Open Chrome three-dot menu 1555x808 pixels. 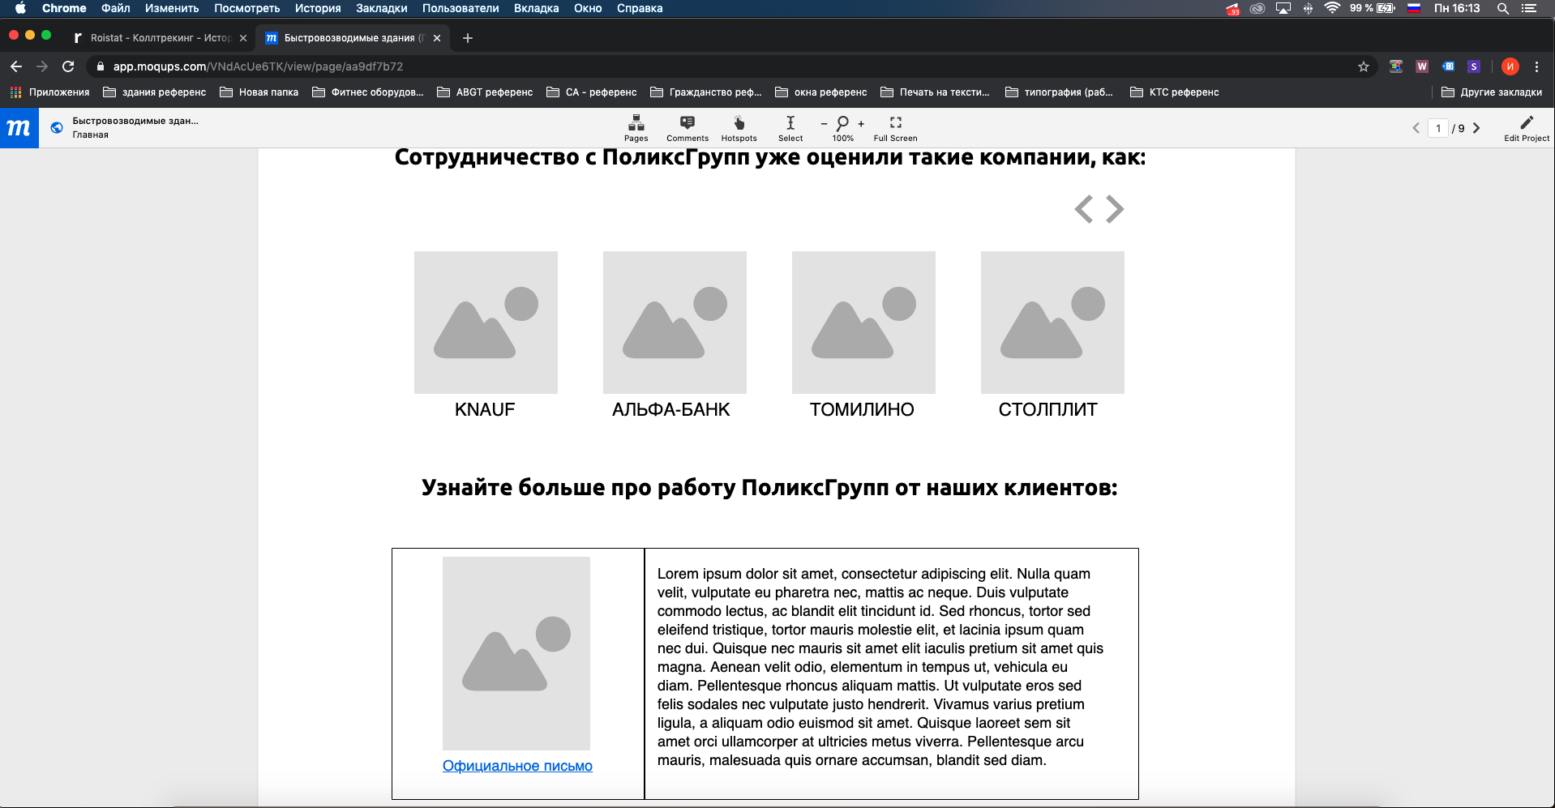[x=1536, y=66]
